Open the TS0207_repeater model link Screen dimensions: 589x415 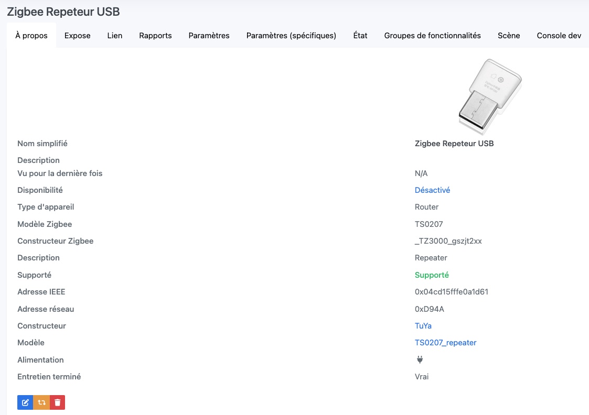pos(445,343)
